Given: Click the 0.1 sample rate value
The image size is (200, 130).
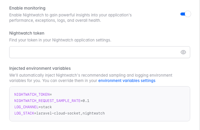Looking at the screenshot, I should (x=86, y=101).
